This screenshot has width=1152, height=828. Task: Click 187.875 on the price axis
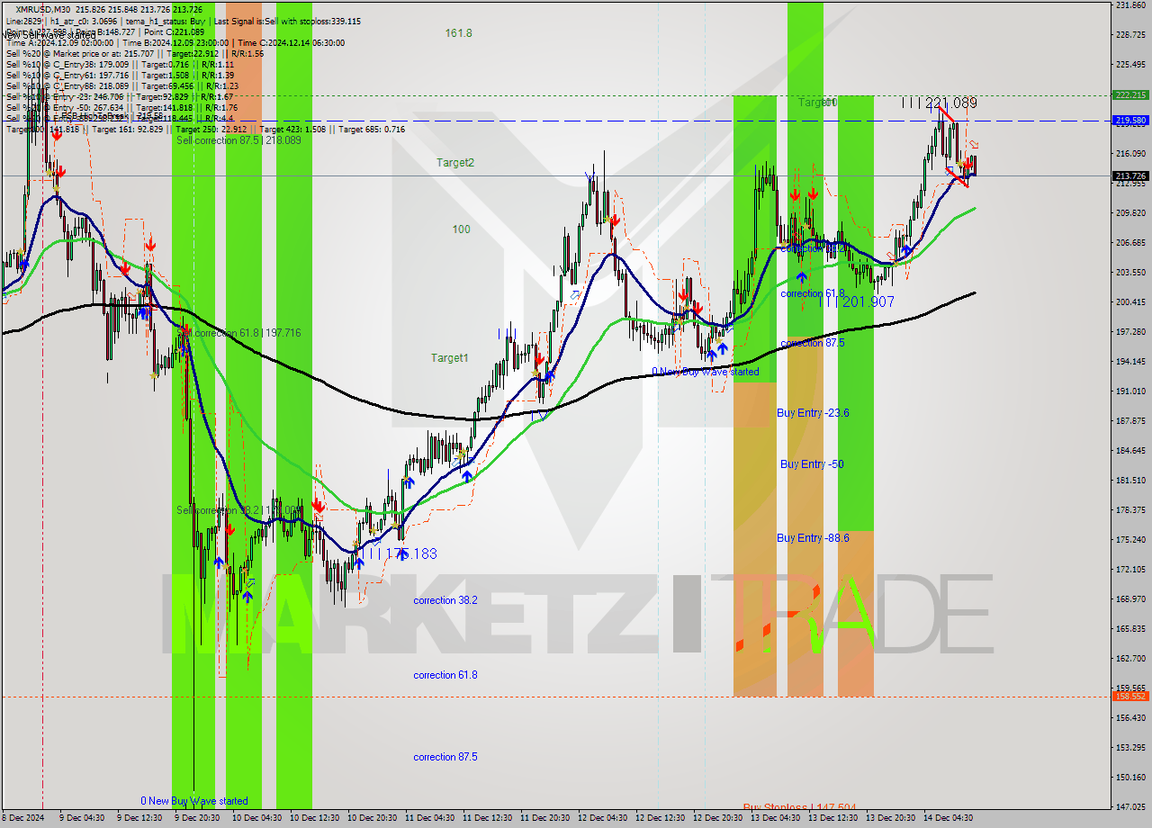[x=1130, y=420]
